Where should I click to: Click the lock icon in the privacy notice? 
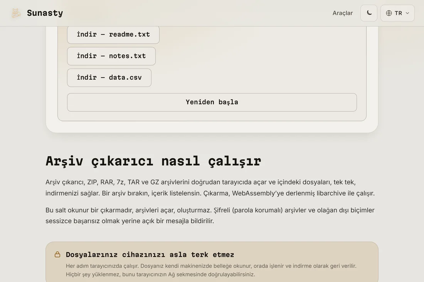click(x=57, y=254)
